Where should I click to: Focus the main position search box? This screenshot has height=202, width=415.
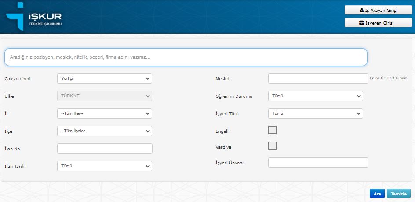pyautogui.click(x=186, y=57)
